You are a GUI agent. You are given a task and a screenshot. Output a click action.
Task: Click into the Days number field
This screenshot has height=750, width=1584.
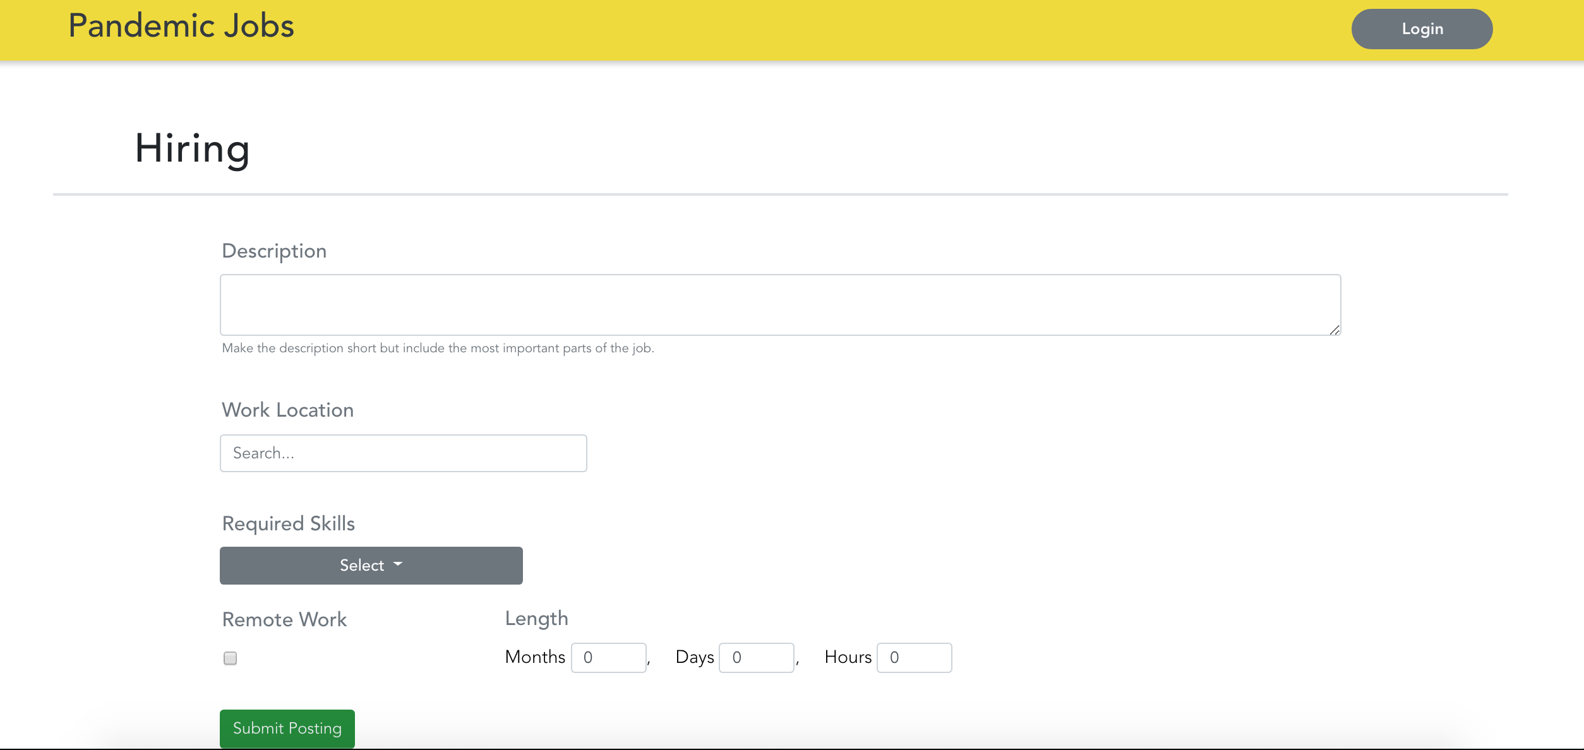[756, 657]
